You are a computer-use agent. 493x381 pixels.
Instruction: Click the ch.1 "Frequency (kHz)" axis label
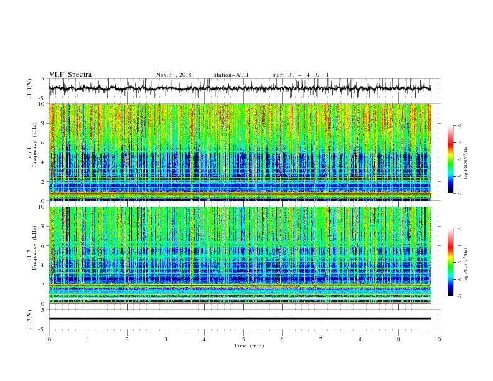coord(35,145)
